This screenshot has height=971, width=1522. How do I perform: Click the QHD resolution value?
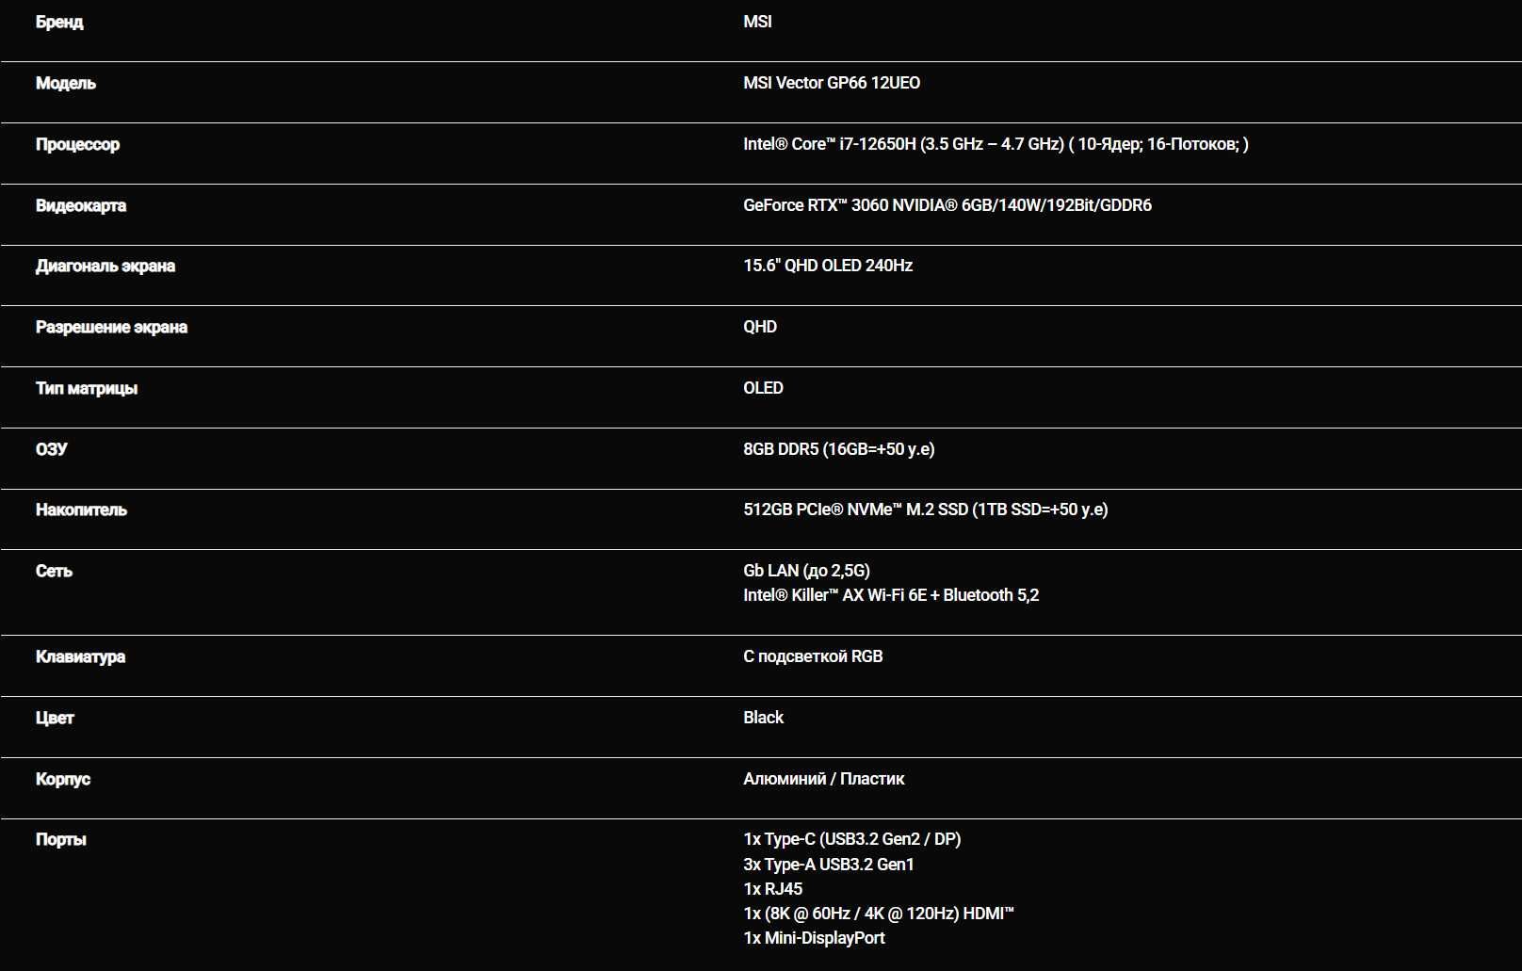(760, 327)
